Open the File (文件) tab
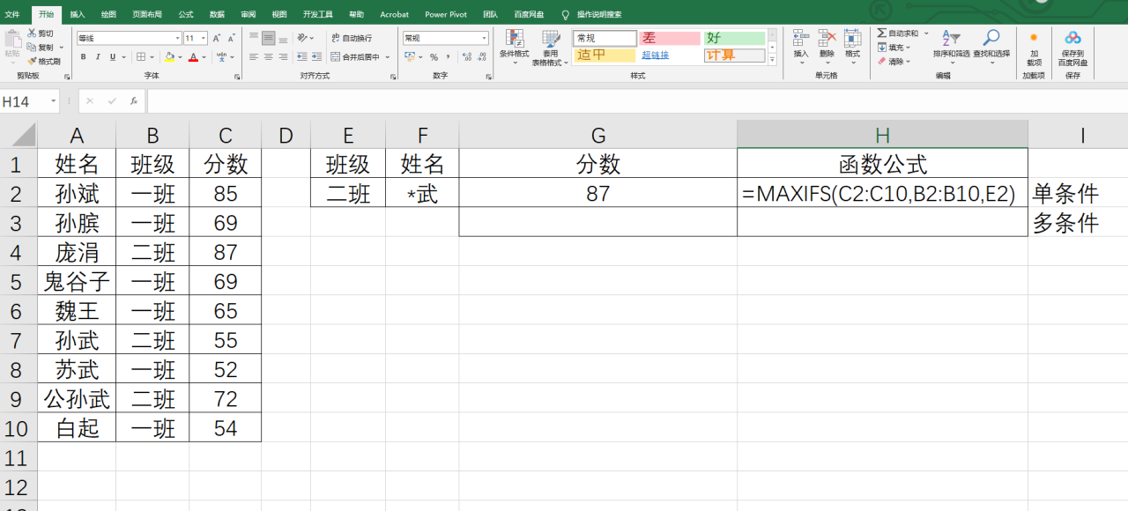1128x511 pixels. 12,14
